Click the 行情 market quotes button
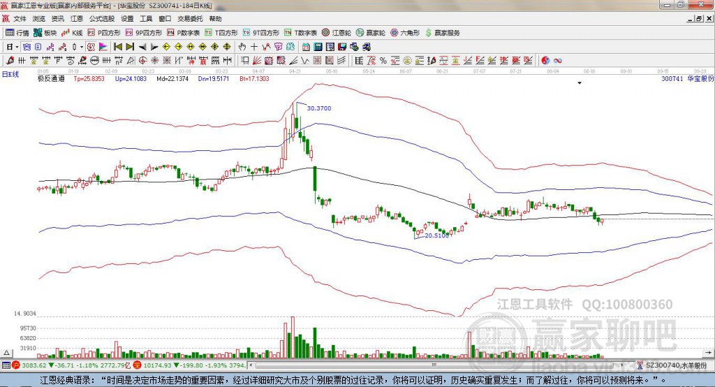Screen dimensions: 715x387 [x=17, y=33]
